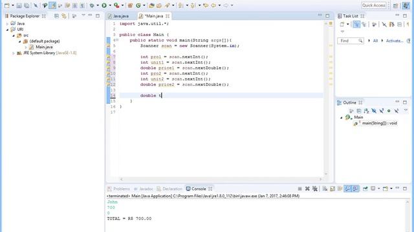Minimize the Package Explorer view
Screen dimensions: 414x232
[x=91, y=15]
